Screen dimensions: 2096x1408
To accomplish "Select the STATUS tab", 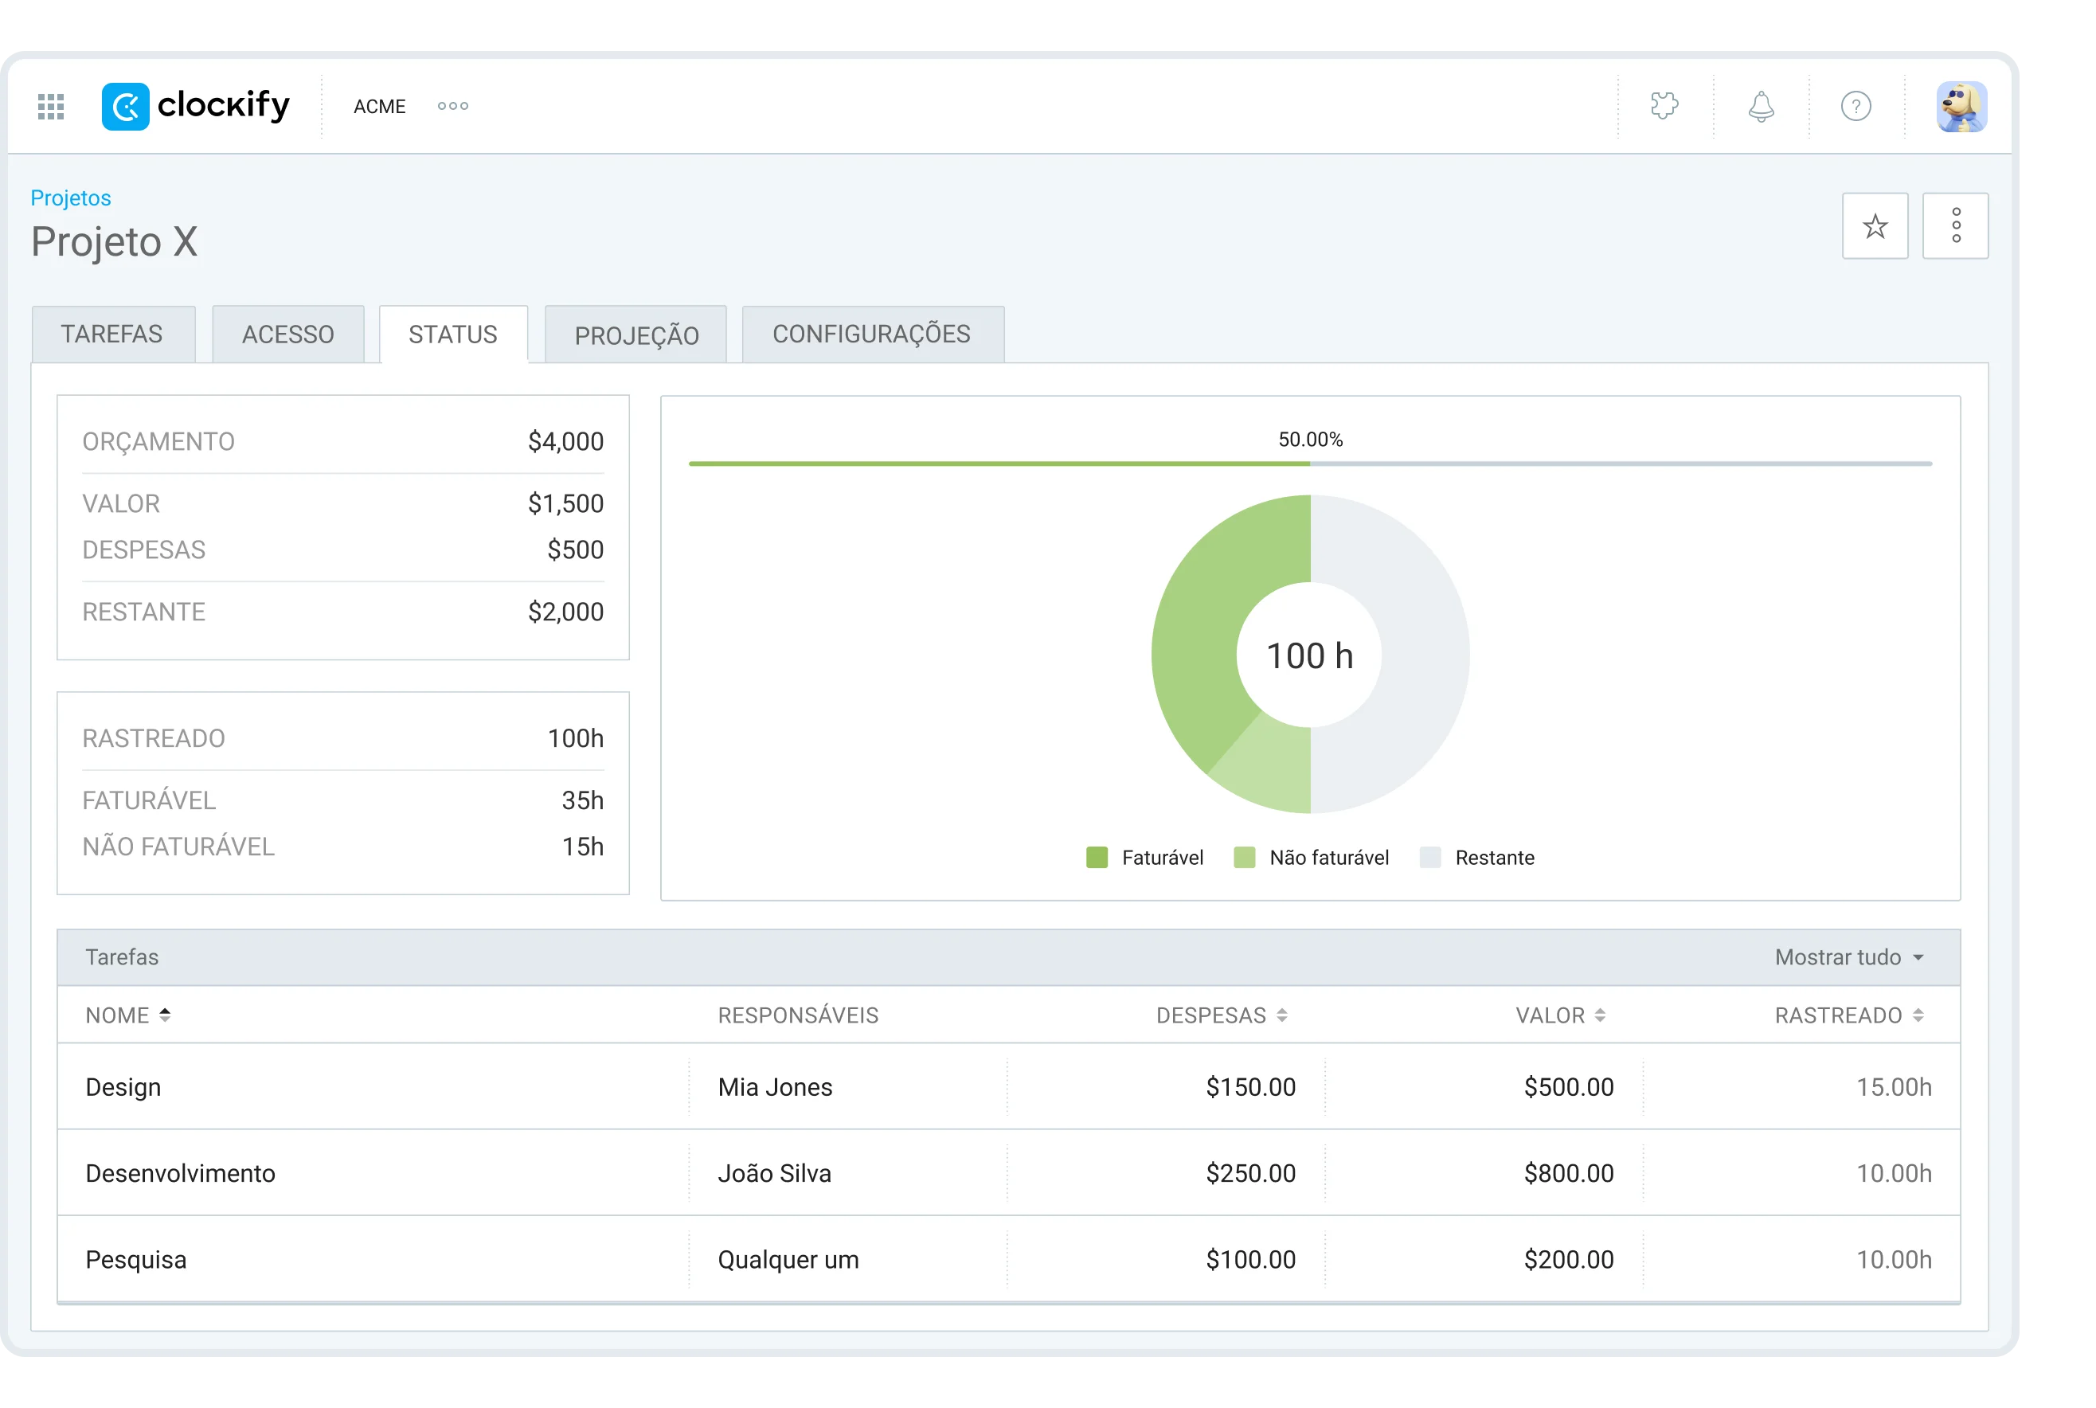I will [x=453, y=334].
